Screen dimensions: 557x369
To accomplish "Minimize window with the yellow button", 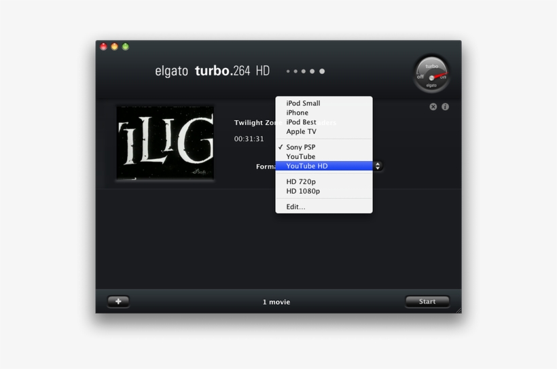I will click(115, 47).
